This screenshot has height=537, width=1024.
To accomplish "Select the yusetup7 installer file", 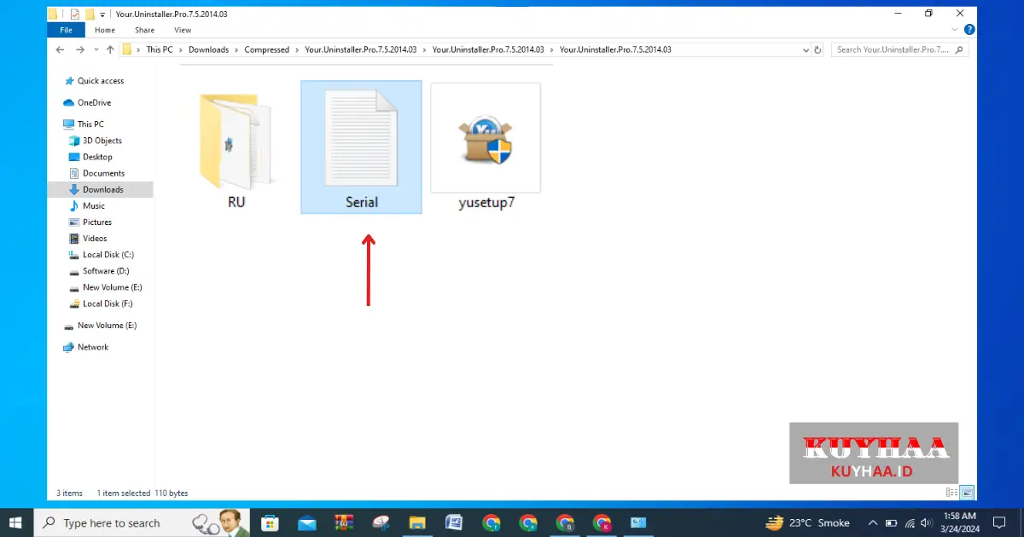I will [x=486, y=147].
